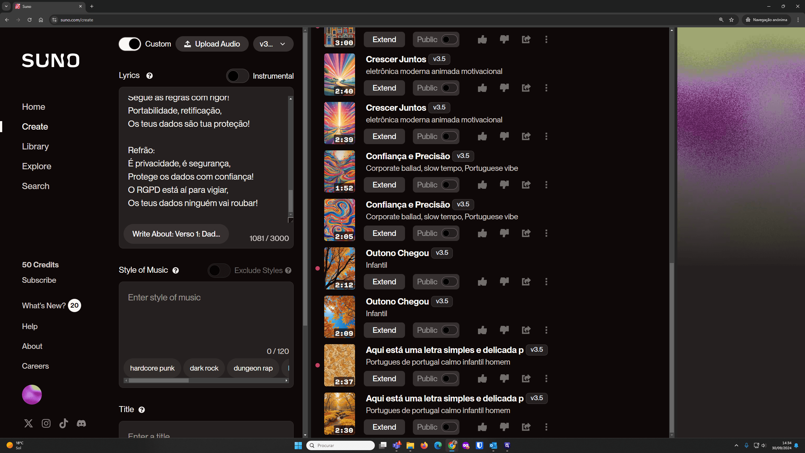Navigate to Explore page
Viewport: 805px width, 453px height.
[x=36, y=166]
